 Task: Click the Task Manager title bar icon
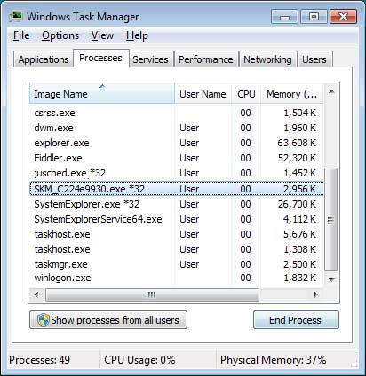click(x=16, y=17)
